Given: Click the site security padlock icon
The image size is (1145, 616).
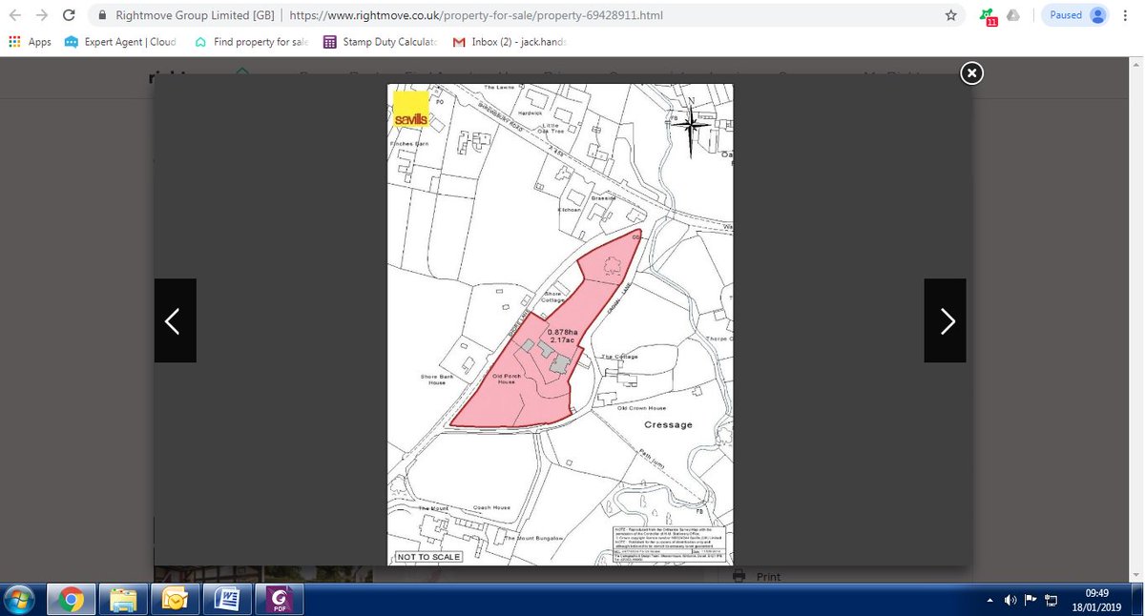Looking at the screenshot, I should pyautogui.click(x=102, y=16).
